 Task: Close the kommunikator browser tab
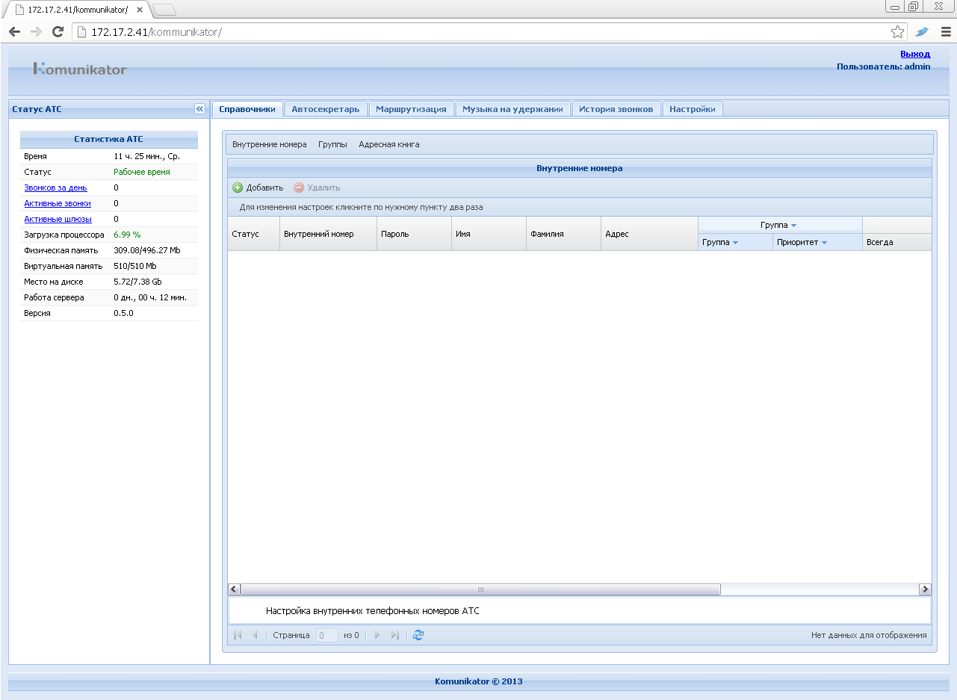point(139,10)
